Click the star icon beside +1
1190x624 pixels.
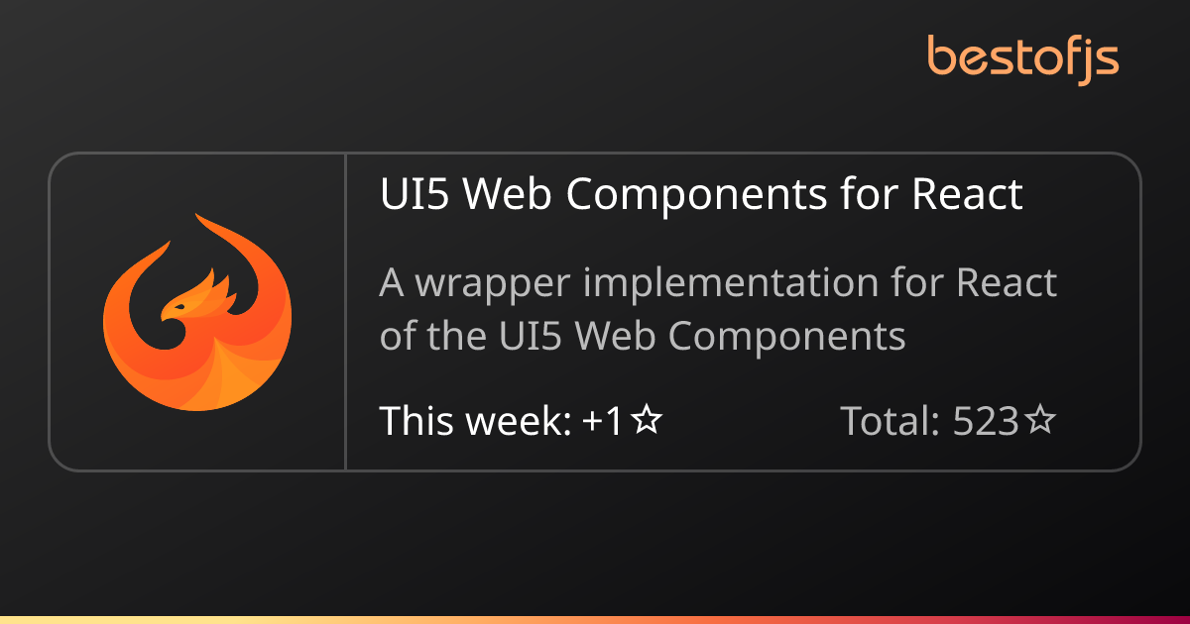pyautogui.click(x=647, y=421)
